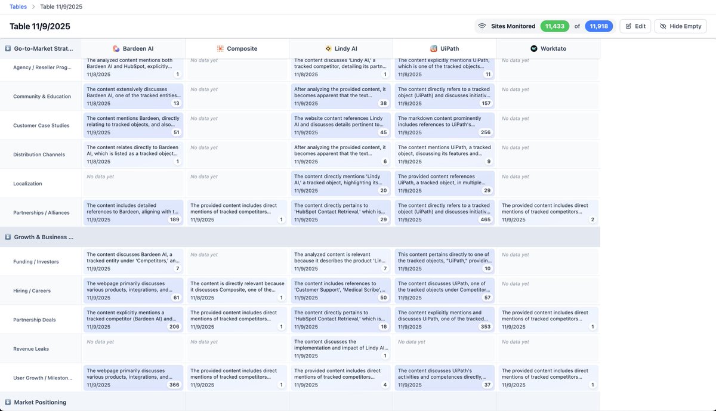Toggle the Hide Empty button
Image resolution: width=716 pixels, height=411 pixels.
pyautogui.click(x=681, y=26)
